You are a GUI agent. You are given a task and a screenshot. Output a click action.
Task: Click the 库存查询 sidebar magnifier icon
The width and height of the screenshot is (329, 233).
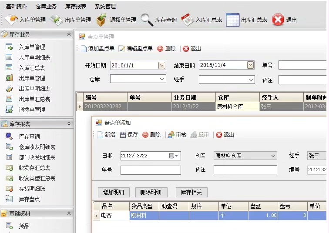click(9, 136)
